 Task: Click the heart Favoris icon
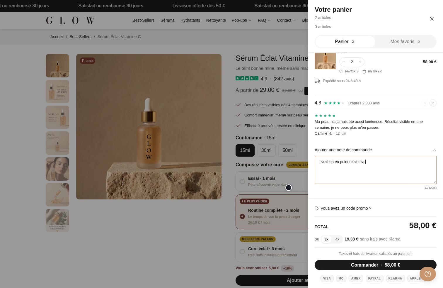(341, 72)
